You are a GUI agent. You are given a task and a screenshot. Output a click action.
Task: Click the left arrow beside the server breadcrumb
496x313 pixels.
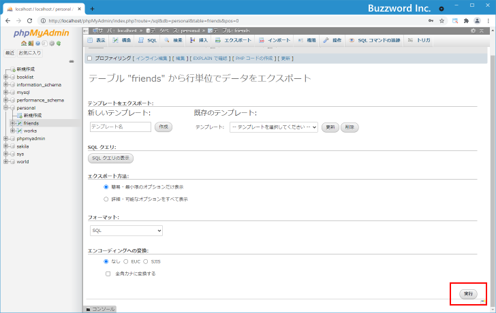(86, 31)
